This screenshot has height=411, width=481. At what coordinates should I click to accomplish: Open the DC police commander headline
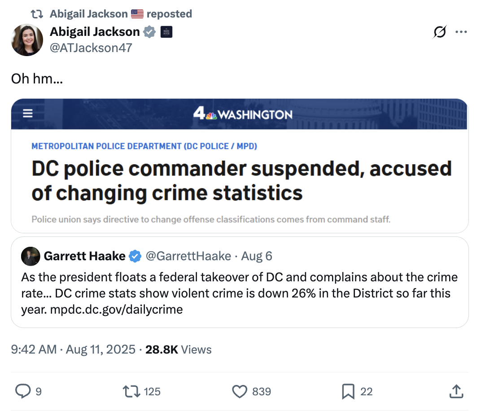click(x=241, y=180)
